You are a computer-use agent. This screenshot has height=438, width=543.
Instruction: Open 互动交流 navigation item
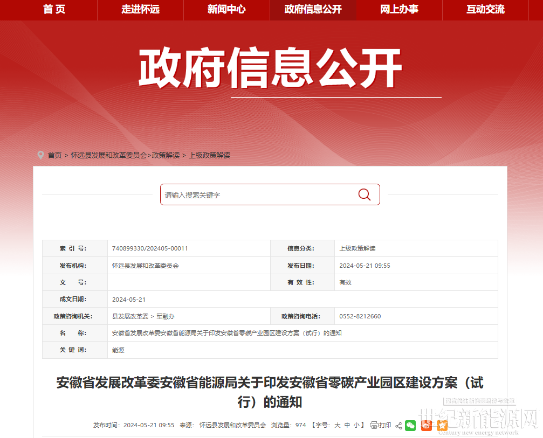click(485, 10)
